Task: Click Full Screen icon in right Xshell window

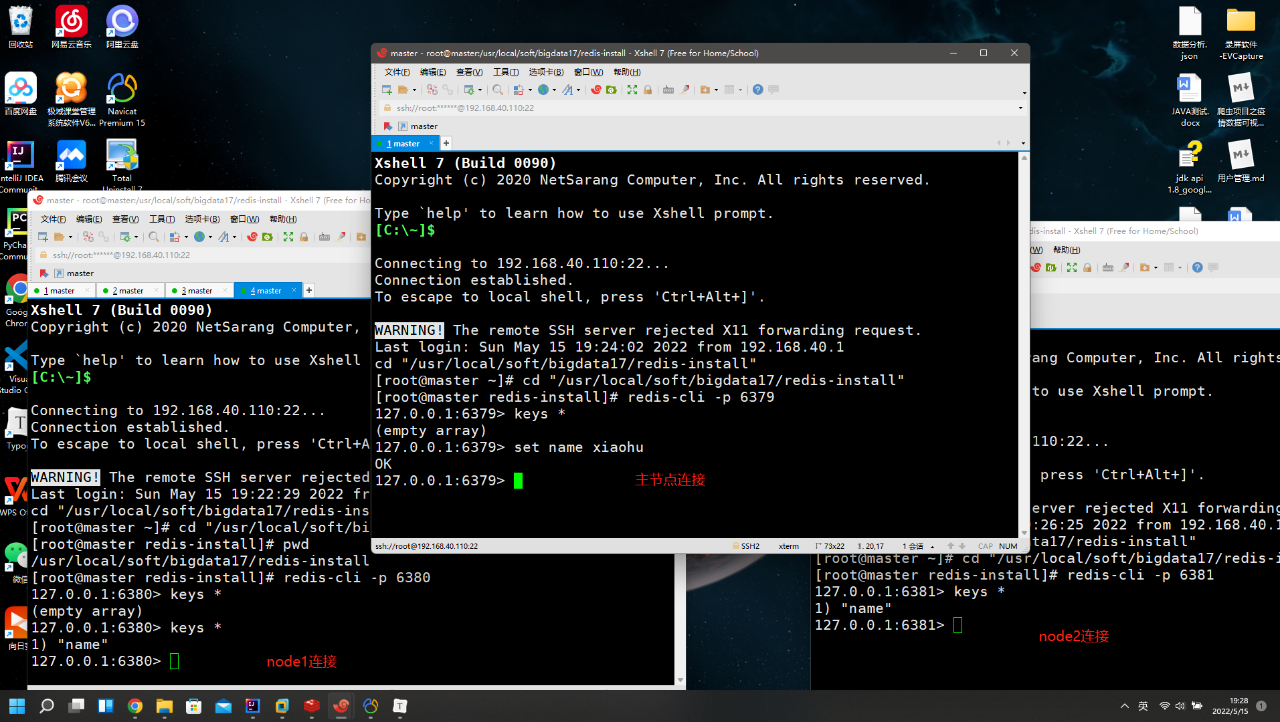Action: point(1072,267)
